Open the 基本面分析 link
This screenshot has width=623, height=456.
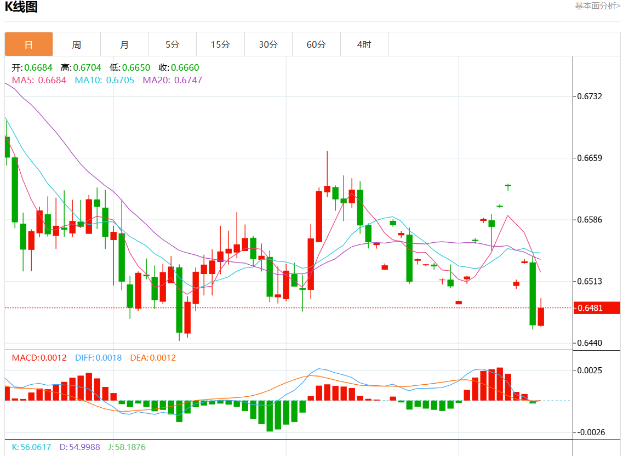(597, 6)
